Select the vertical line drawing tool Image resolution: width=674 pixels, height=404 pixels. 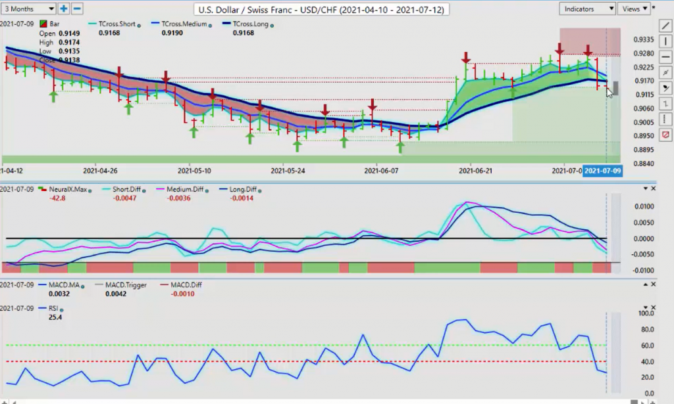click(665, 41)
